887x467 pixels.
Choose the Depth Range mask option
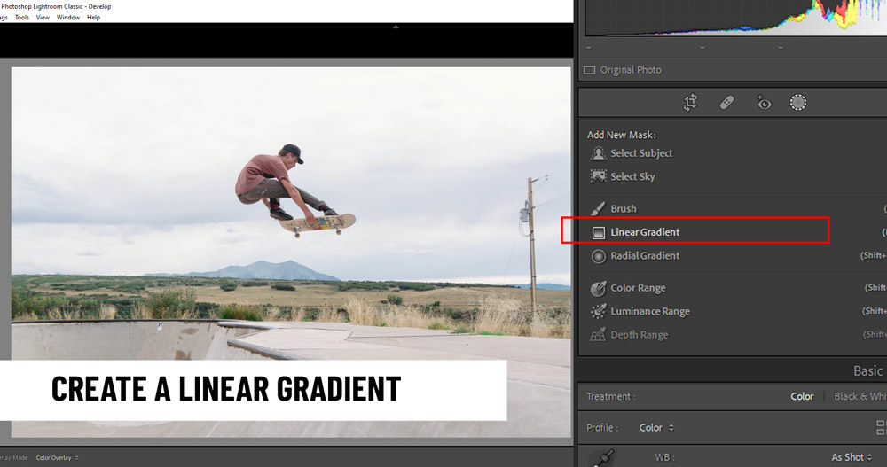tap(640, 335)
